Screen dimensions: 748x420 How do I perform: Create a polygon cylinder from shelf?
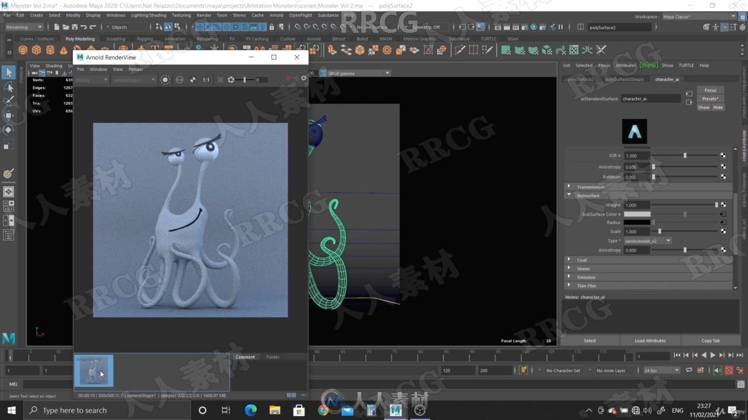(x=50, y=50)
